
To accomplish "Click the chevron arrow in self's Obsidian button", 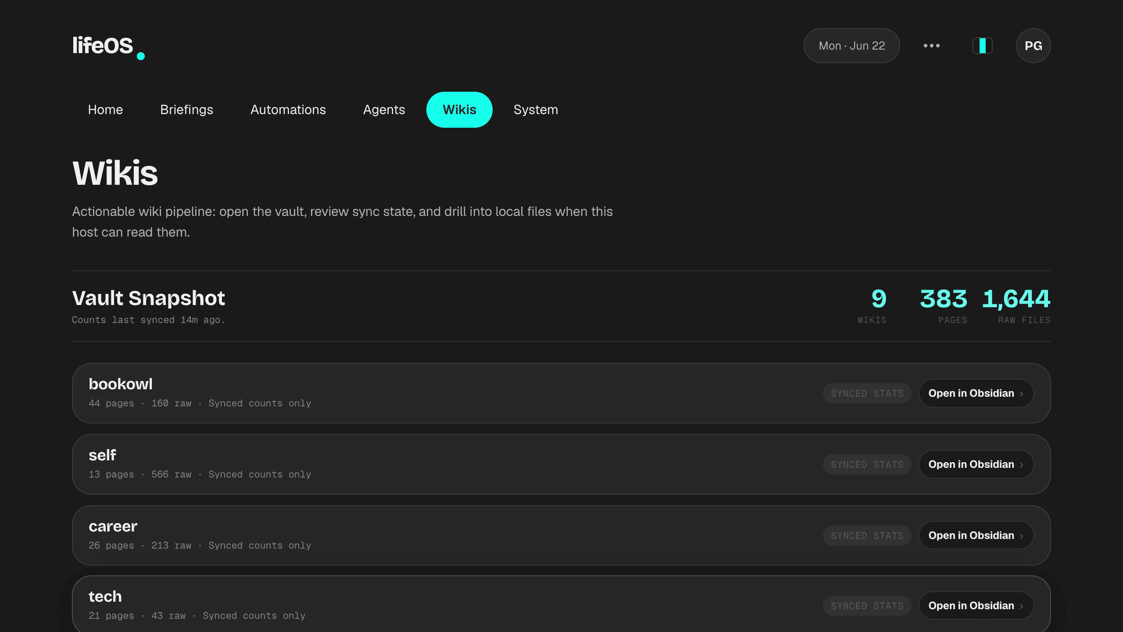I will [x=1022, y=465].
